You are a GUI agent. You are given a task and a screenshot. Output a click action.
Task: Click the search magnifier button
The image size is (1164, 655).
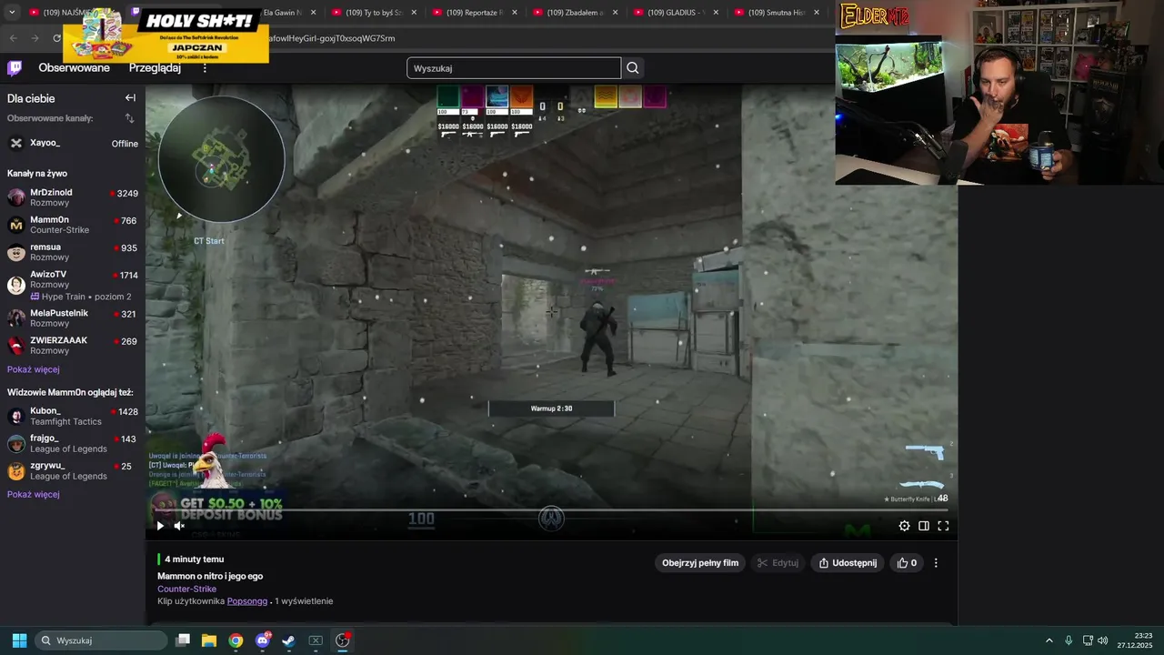(633, 68)
